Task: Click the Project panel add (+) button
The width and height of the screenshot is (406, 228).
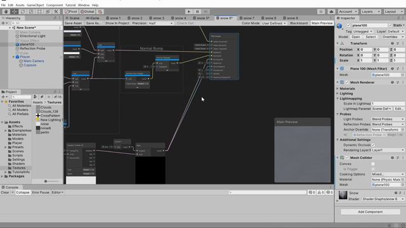Action: (x=4, y=97)
